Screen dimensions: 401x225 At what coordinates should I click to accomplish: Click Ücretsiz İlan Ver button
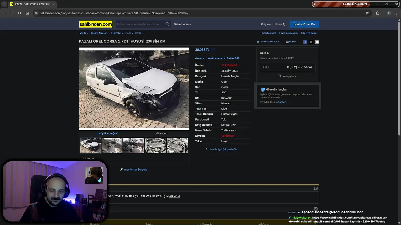[304, 24]
